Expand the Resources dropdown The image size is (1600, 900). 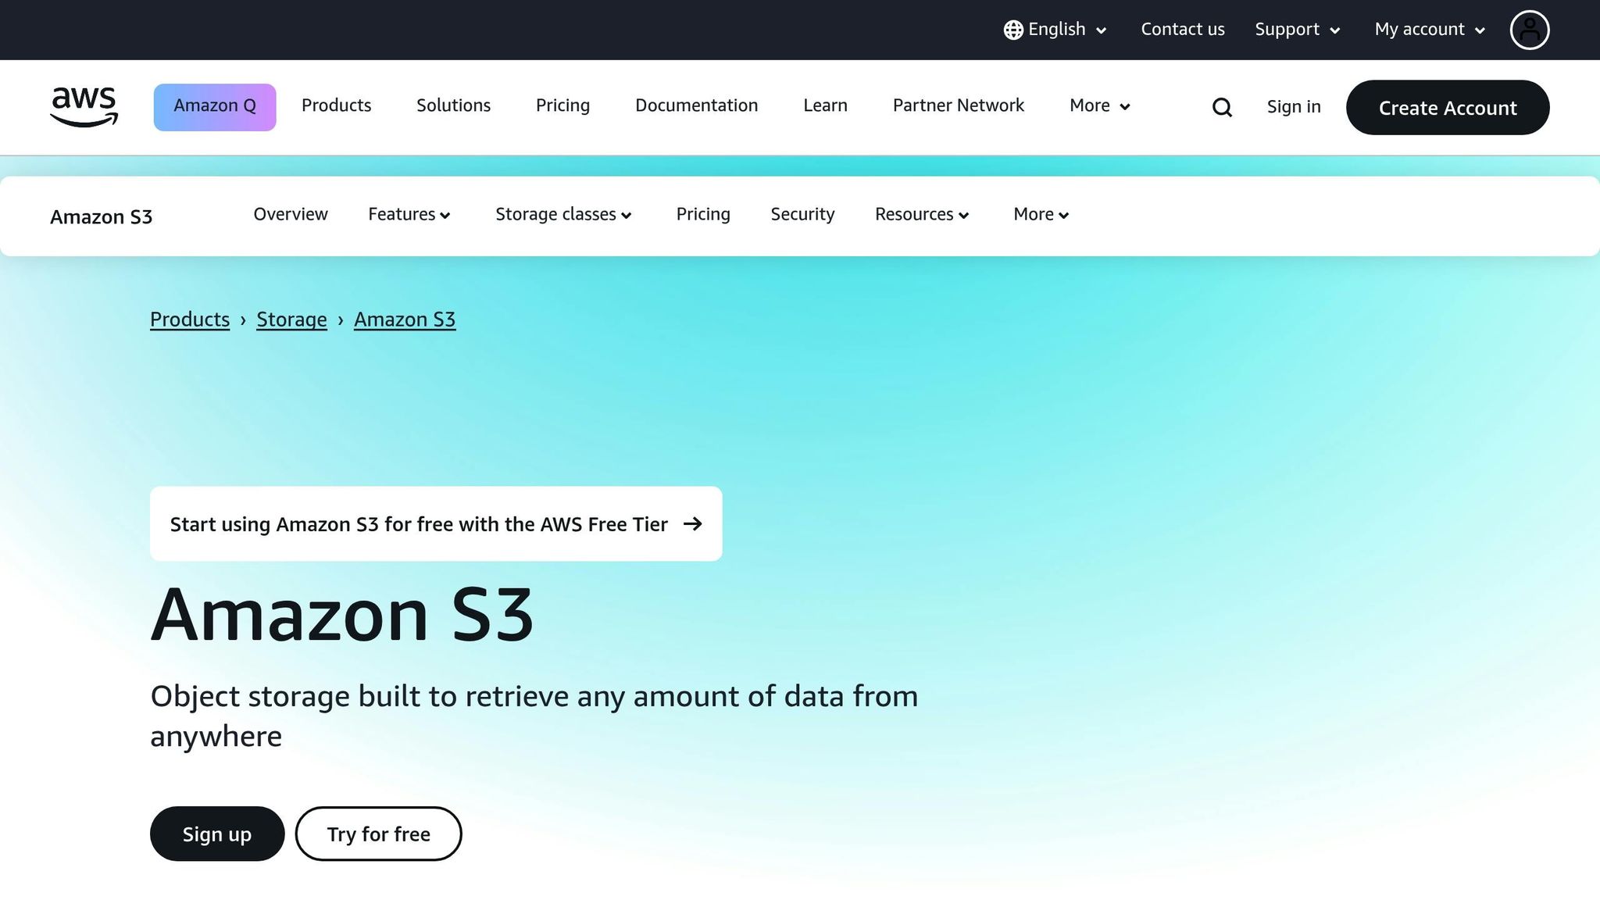coord(922,214)
